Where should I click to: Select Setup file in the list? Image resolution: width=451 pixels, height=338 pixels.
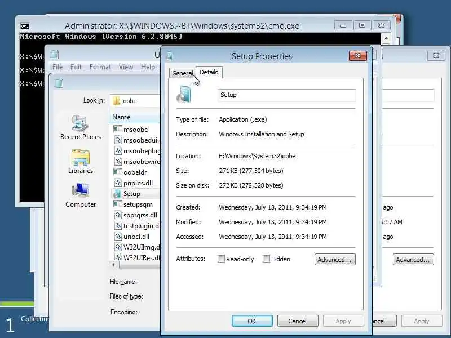(x=135, y=194)
